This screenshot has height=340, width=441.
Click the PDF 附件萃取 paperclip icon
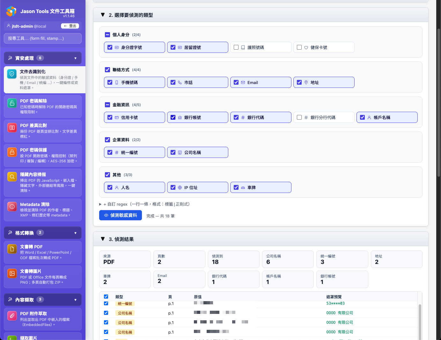pyautogui.click(x=12, y=316)
